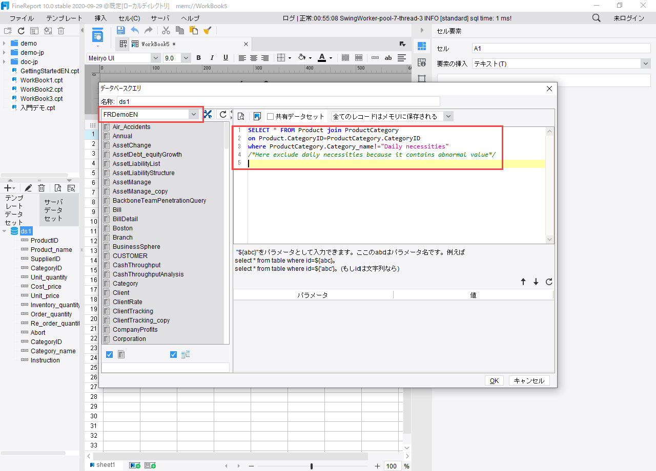
Task: Click the refresh icon beside the FRDemoEN database
Action: (223, 115)
